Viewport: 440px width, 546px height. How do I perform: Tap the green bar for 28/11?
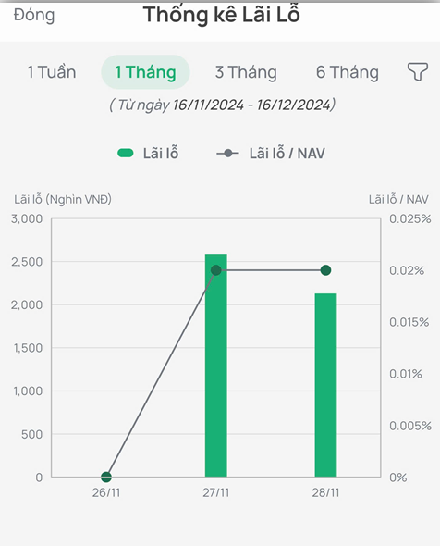coord(325,385)
